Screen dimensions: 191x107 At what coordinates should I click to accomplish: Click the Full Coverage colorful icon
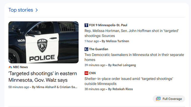pos(158,99)
